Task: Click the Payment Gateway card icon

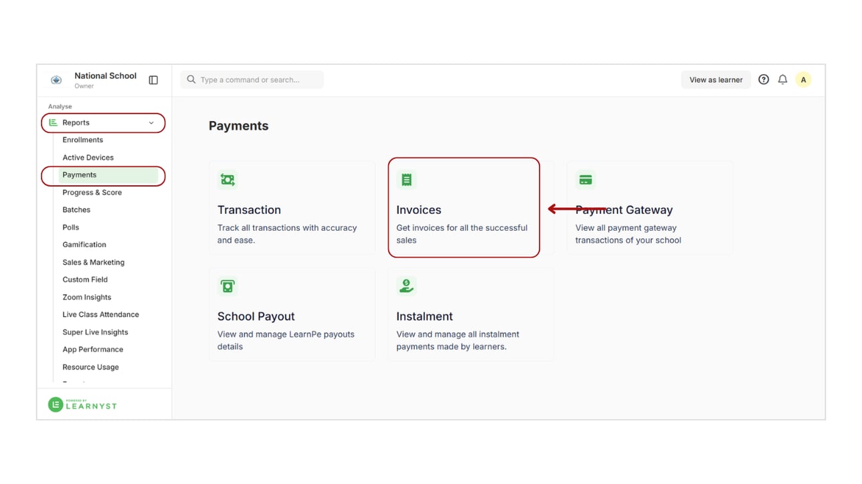Action: point(586,180)
